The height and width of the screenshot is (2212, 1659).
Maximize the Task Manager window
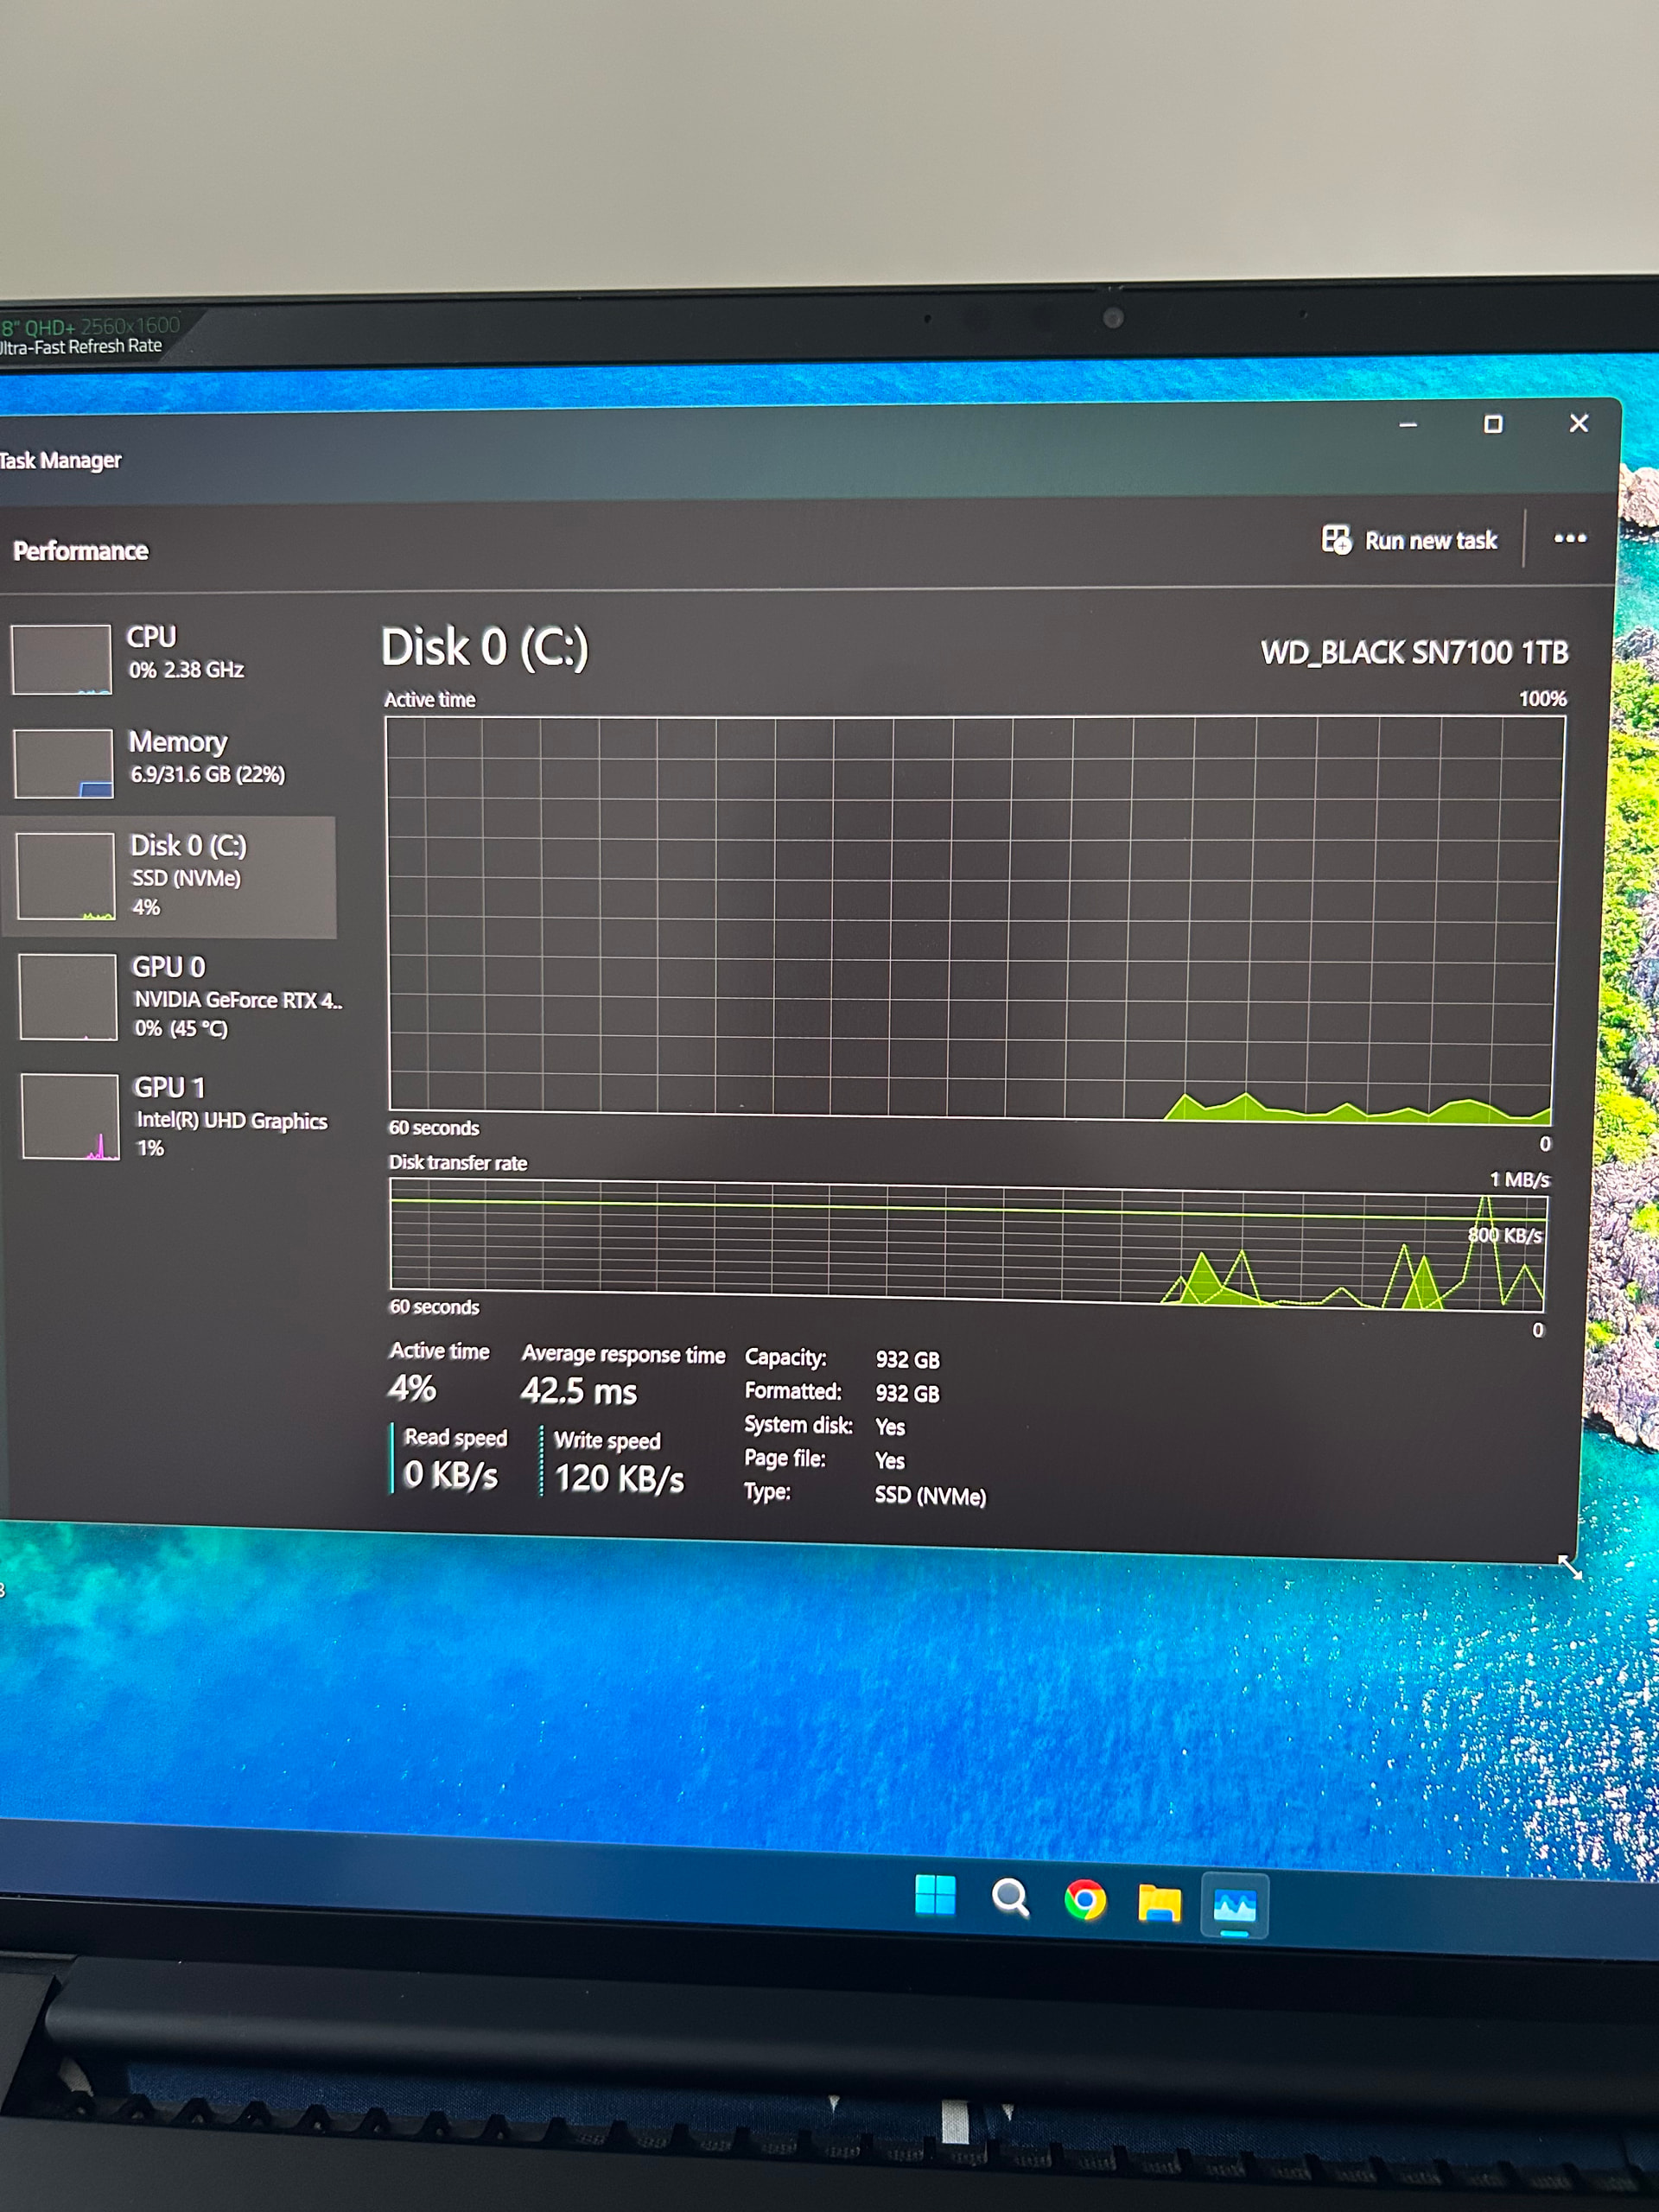click(x=1492, y=424)
